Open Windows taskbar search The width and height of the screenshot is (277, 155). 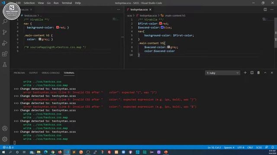pyautogui.click(x=10, y=152)
